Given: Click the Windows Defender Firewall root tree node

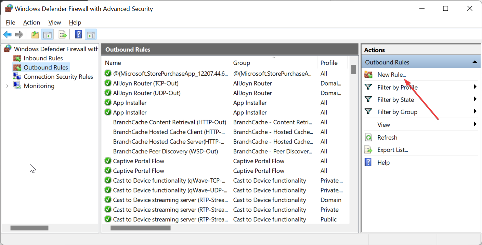Looking at the screenshot, I should [56, 49].
